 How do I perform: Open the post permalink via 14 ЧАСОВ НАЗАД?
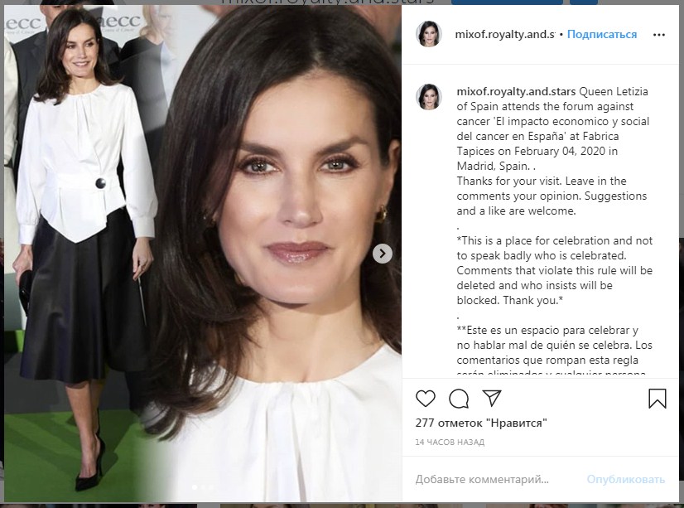[450, 442]
